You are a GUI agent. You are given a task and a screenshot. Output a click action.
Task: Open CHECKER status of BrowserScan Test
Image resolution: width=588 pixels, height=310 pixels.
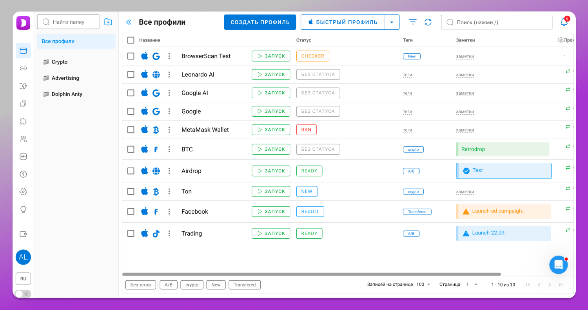313,56
